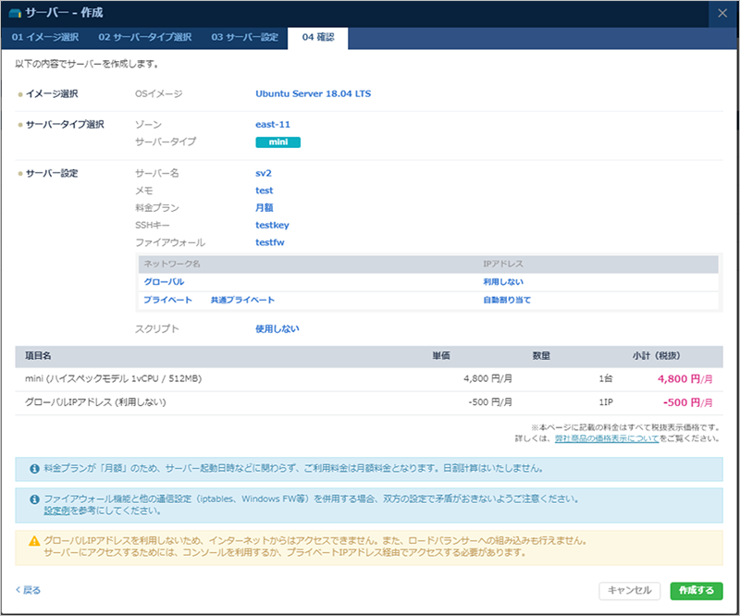Select the 04 確認 tab

click(x=318, y=38)
